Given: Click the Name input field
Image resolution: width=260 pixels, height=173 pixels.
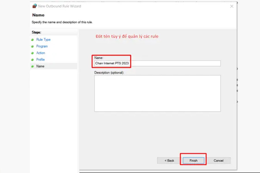Looking at the screenshot, I should 157,63.
